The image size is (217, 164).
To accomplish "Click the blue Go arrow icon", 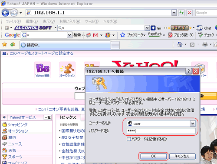I will (x=153, y=28).
